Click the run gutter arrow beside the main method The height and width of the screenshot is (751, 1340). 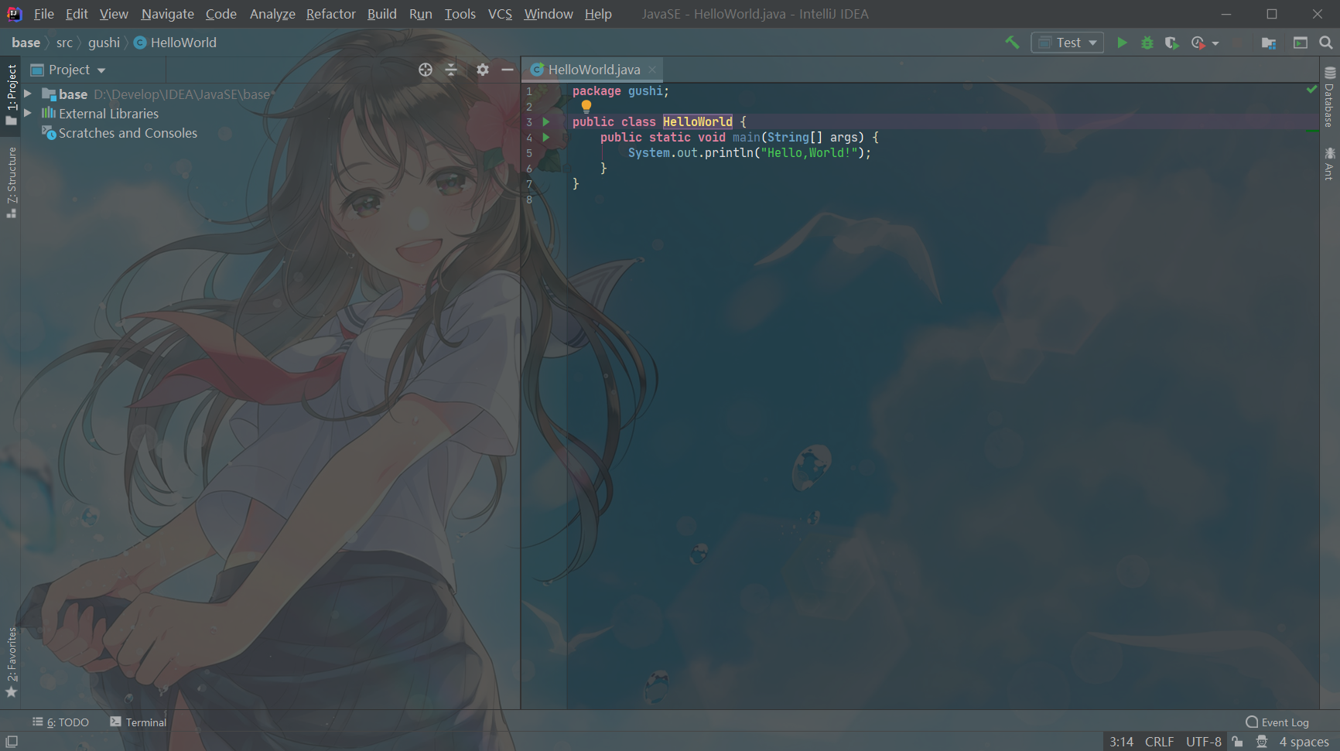click(546, 137)
